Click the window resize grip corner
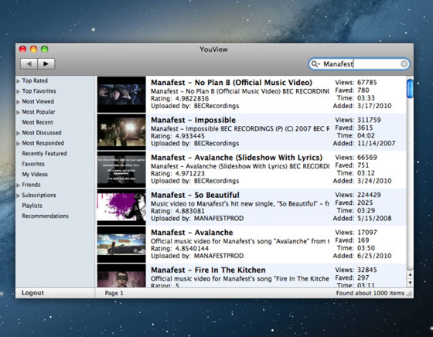 [409, 294]
